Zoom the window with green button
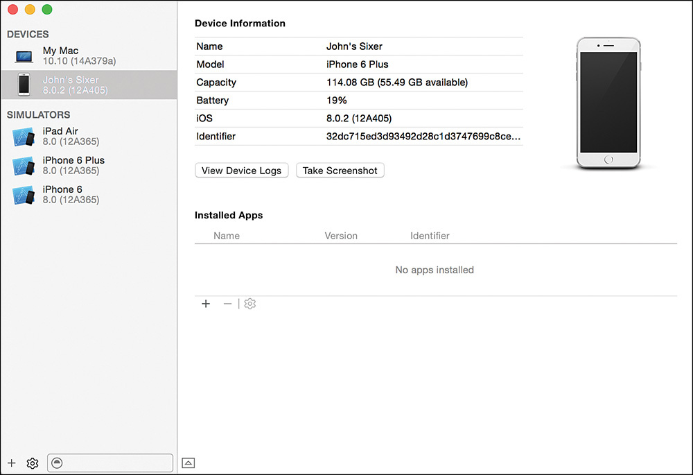Screen dimensions: 693x475 (47, 9)
